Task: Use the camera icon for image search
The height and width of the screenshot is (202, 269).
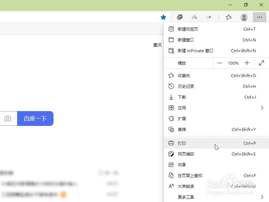Action: 8,119
